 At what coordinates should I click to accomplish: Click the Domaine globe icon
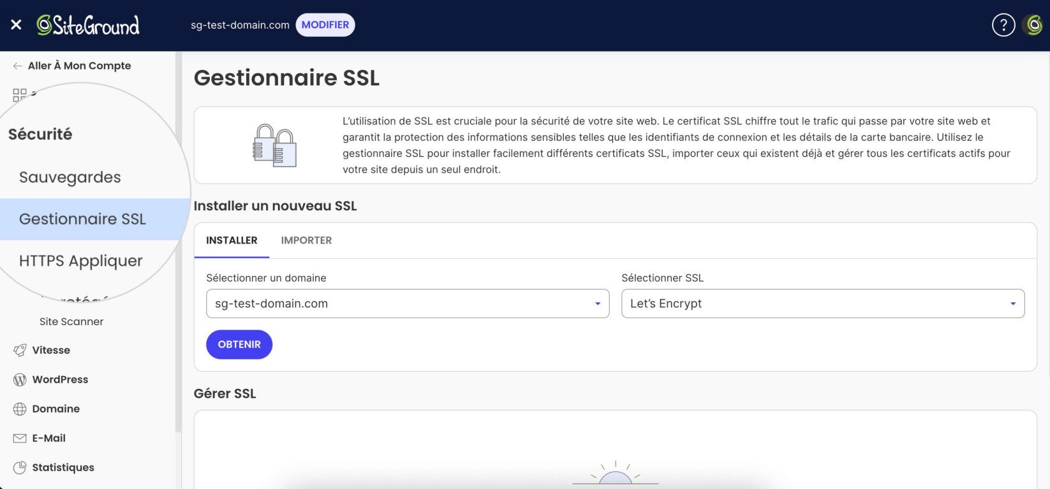coord(20,409)
